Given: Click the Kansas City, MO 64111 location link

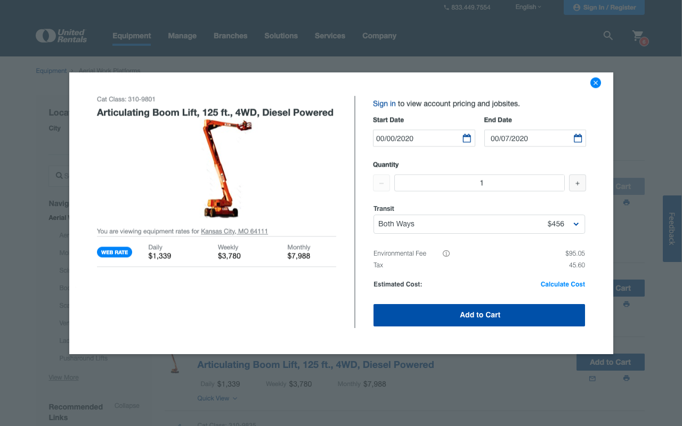Looking at the screenshot, I should point(234,232).
